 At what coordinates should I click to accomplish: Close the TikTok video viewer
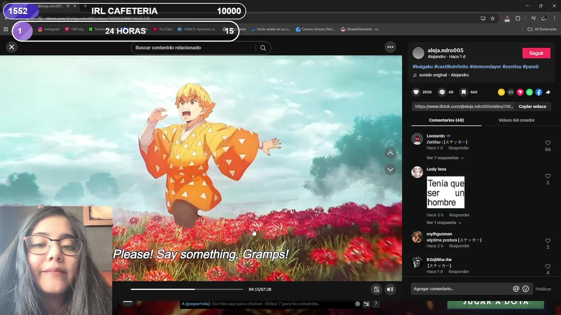[x=12, y=47]
